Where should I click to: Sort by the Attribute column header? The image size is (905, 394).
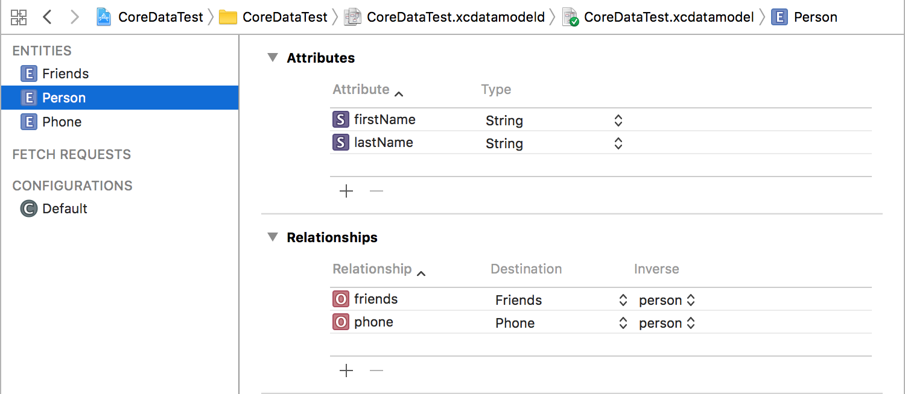tap(361, 89)
